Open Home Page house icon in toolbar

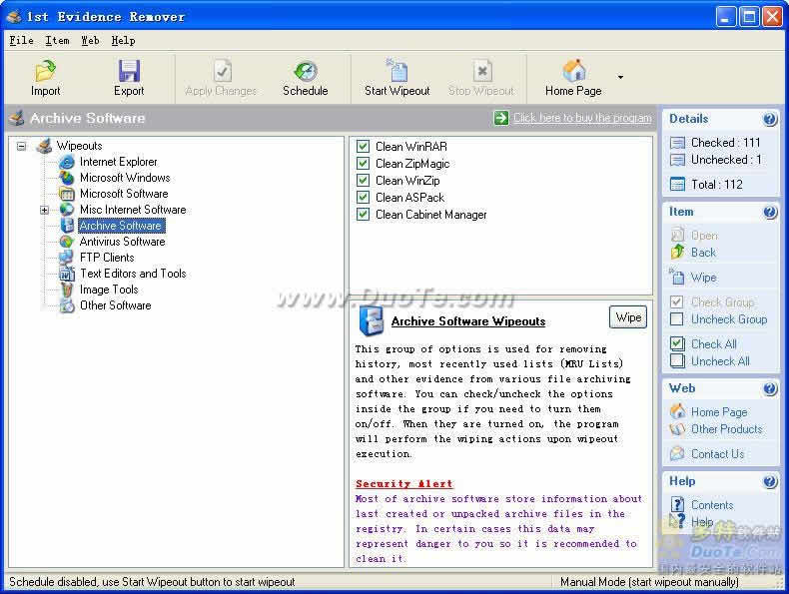click(573, 71)
